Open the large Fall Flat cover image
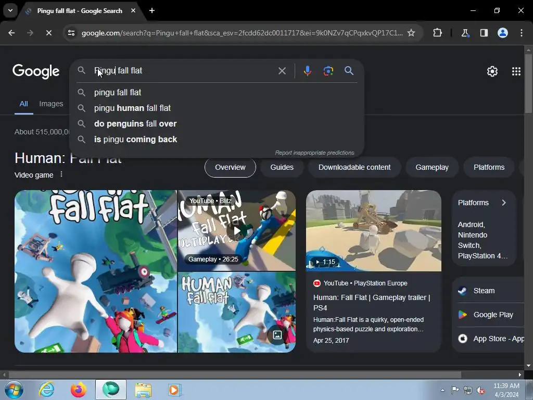Viewport: 533px width, 400px height. 96,271
